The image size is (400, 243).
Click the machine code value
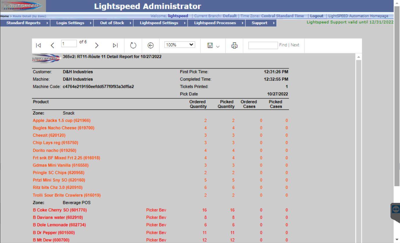(98, 87)
